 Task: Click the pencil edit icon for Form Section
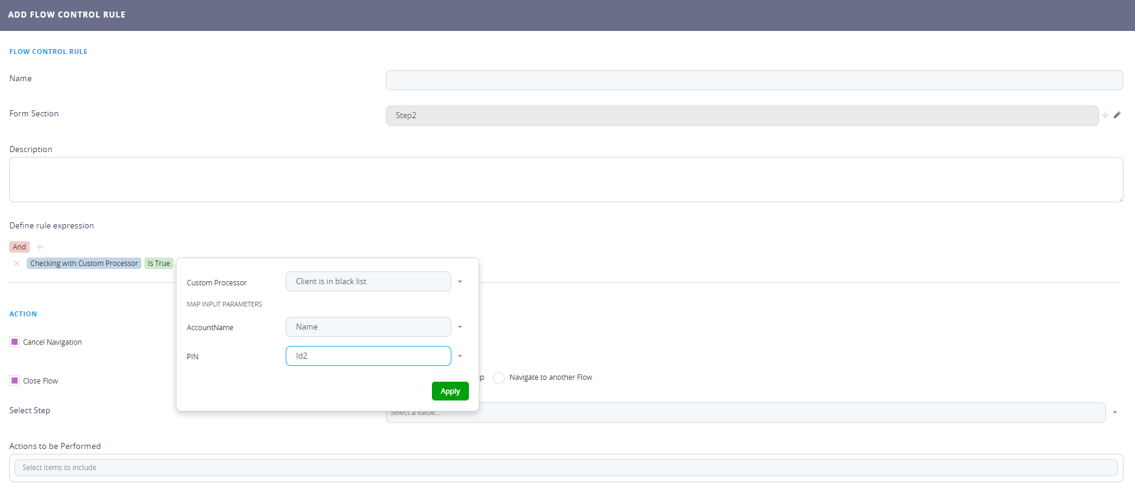point(1117,115)
